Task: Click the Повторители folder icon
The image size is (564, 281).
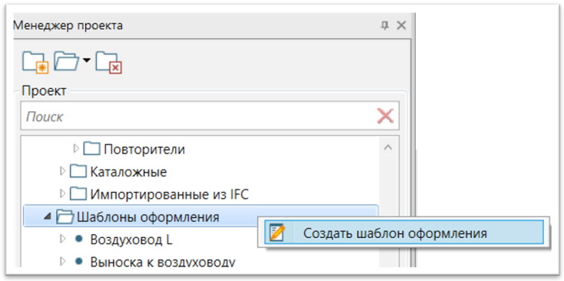Action: (x=91, y=148)
